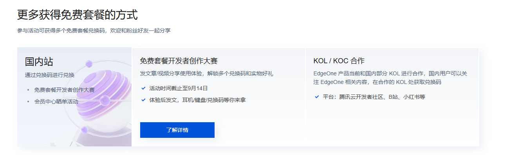Viewport: 511px width, 155px height.
Task: Select the 国内站 tab heading
Action: coord(39,62)
